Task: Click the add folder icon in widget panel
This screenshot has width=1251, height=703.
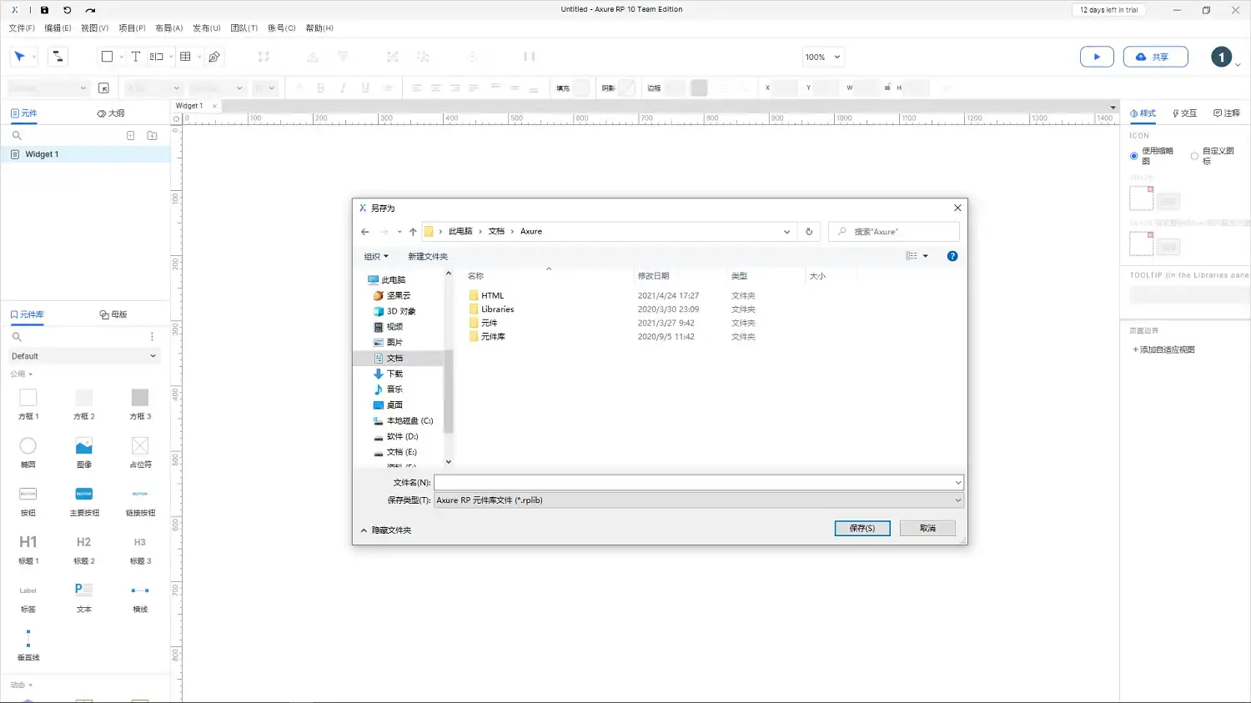Action: 152,135
